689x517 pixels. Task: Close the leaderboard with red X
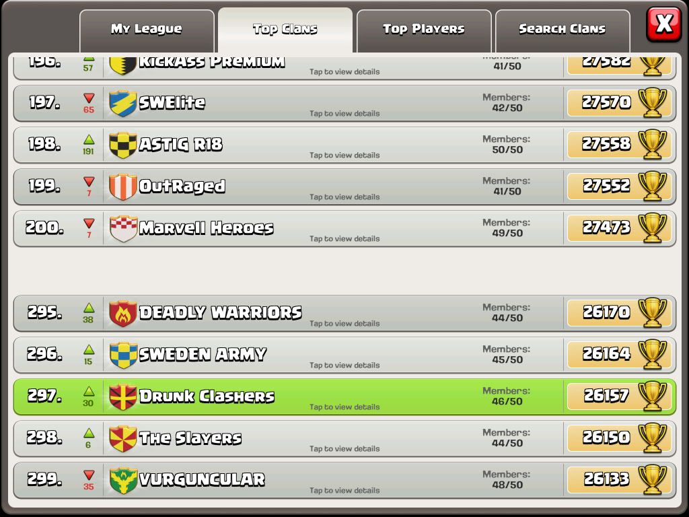[x=663, y=24]
